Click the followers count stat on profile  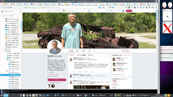83,50
